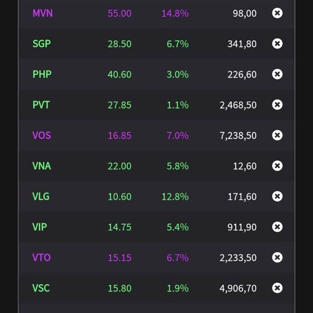The width and height of the screenshot is (313, 313).
Task: Remove VTO from the watchlist
Action: point(278,257)
